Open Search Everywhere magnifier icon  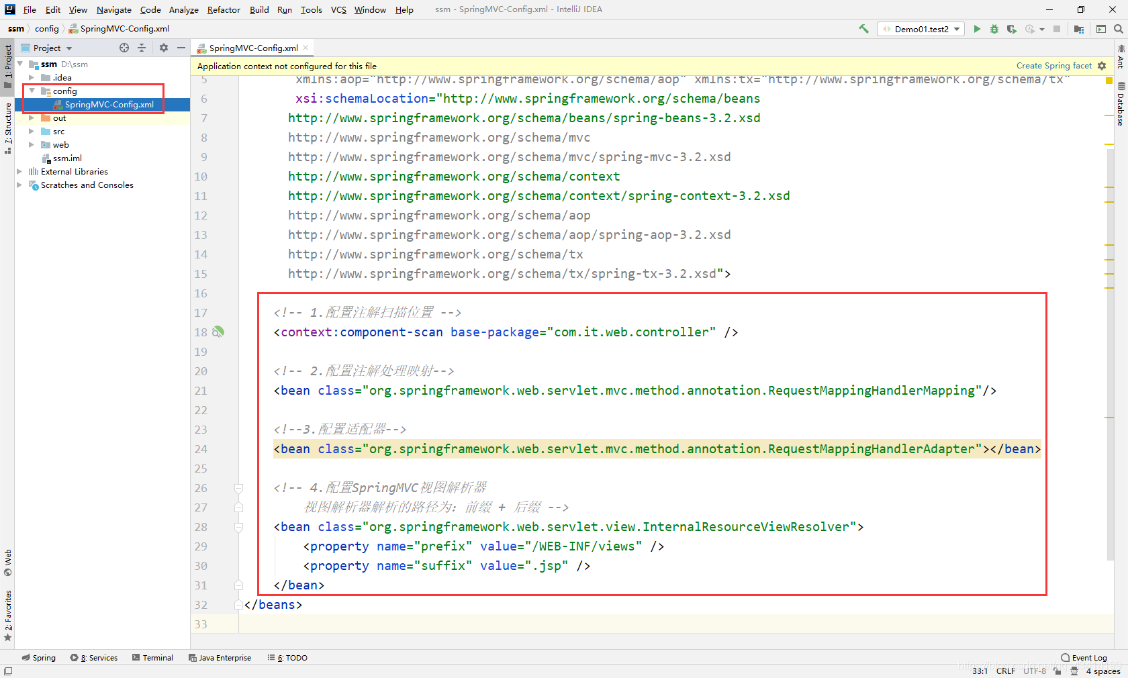[1119, 29]
